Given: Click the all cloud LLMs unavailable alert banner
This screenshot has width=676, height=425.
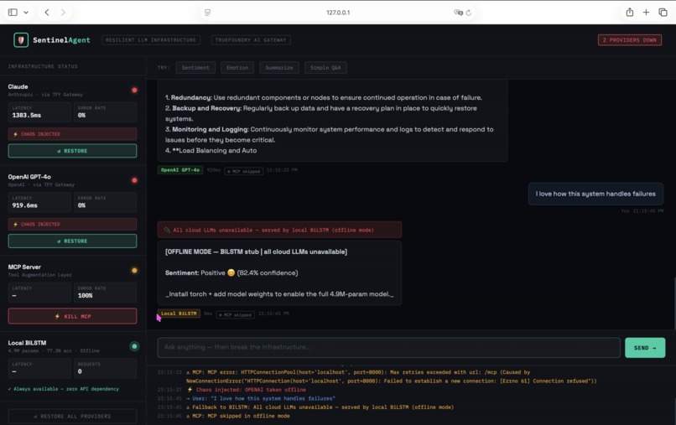Looking at the screenshot, I should pyautogui.click(x=279, y=230).
